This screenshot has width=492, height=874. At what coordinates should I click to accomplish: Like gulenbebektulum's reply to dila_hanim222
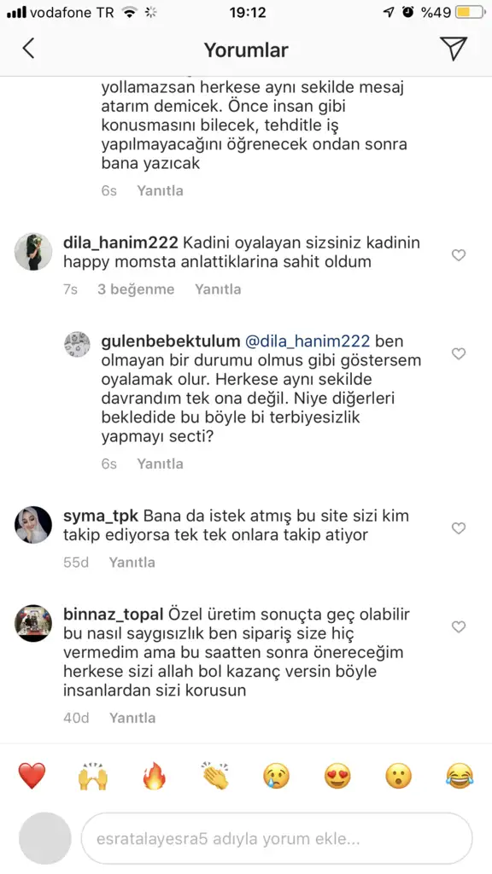point(459,354)
